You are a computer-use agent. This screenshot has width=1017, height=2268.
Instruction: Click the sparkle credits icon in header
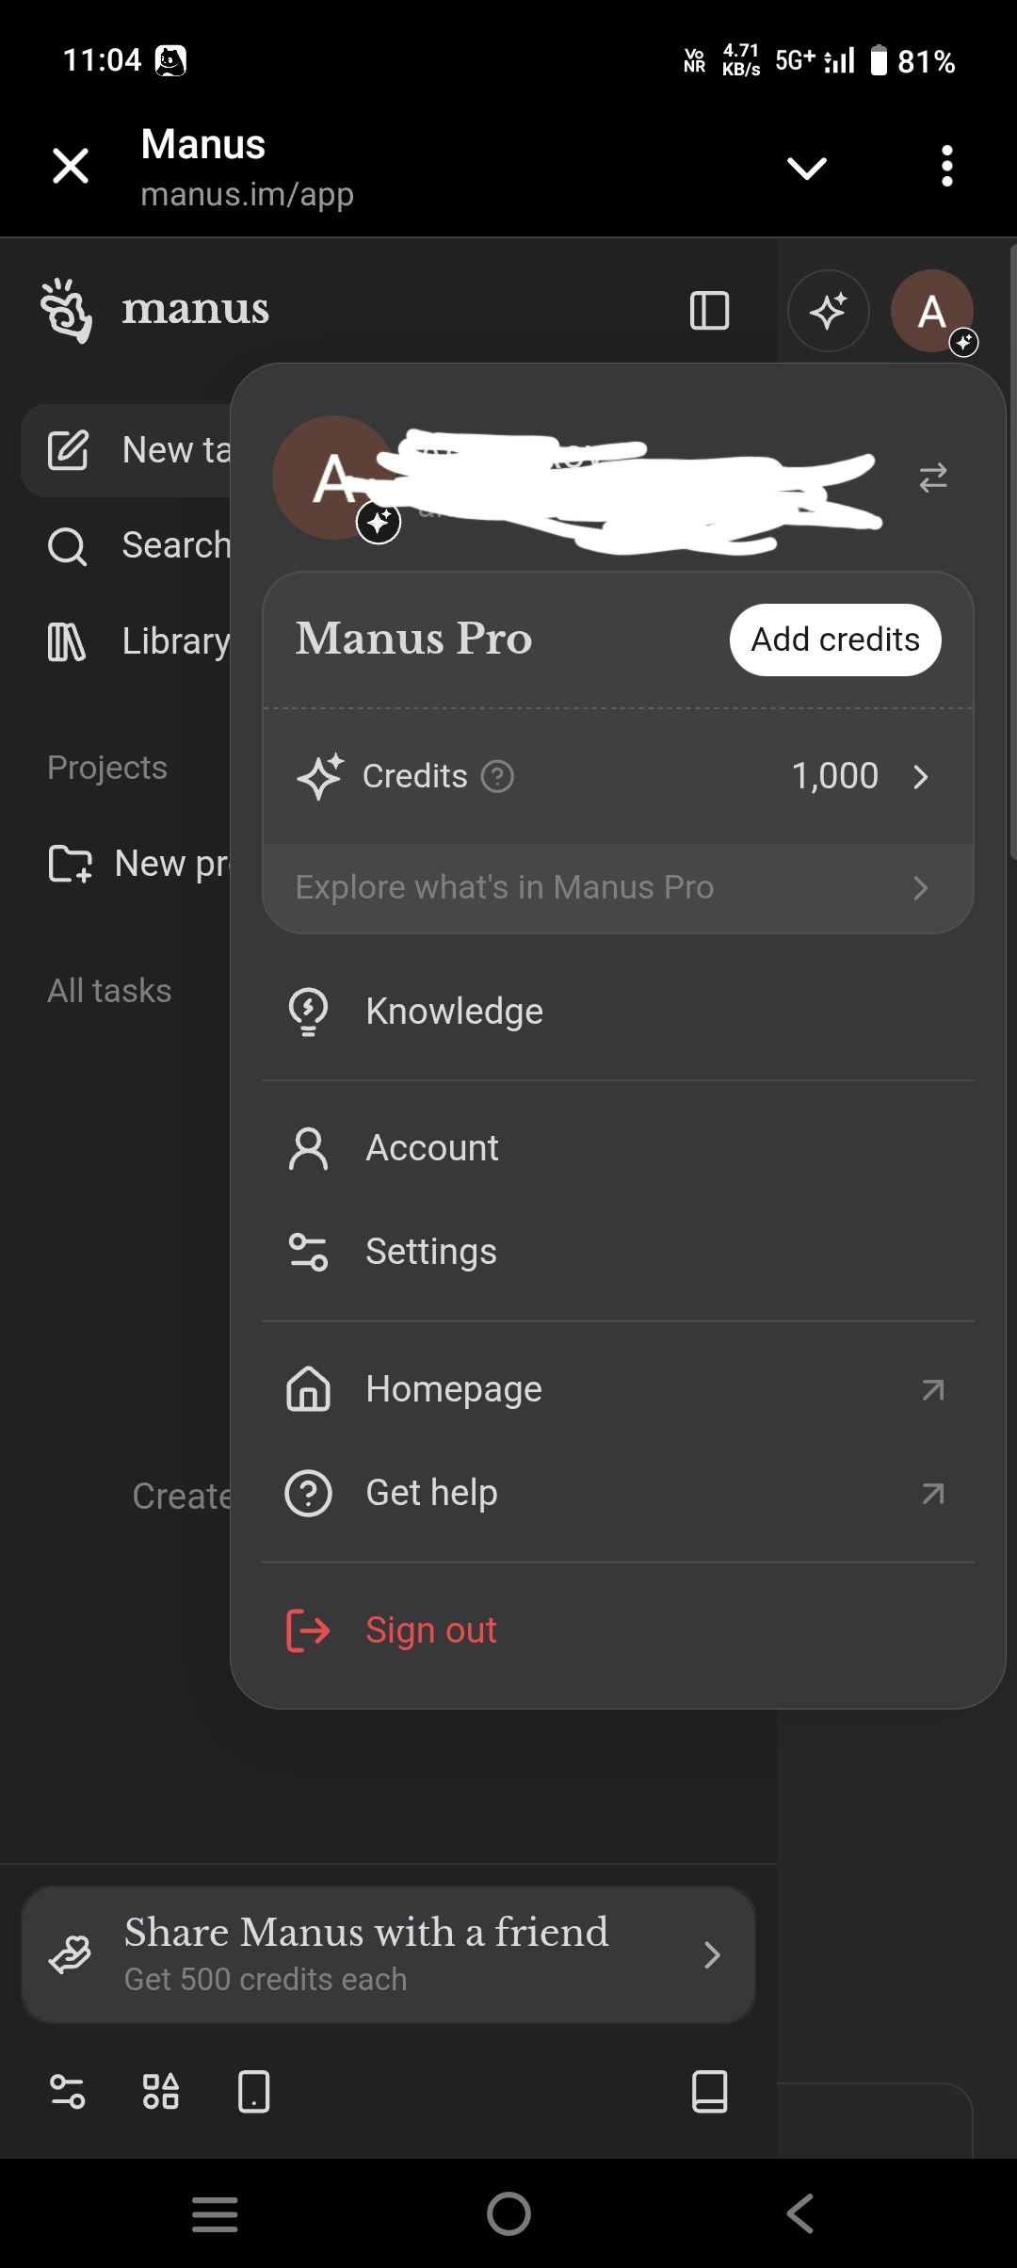tap(828, 311)
